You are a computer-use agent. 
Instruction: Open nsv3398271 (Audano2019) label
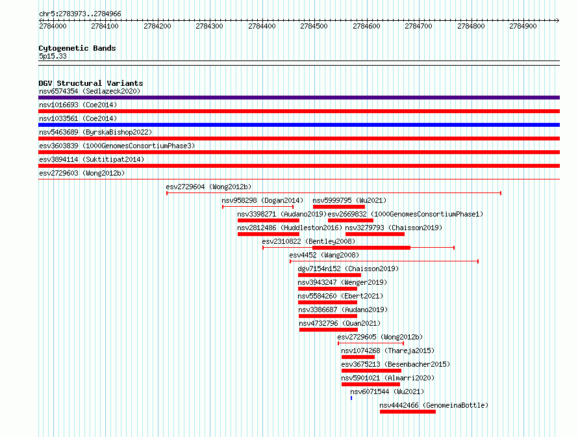coord(282,214)
